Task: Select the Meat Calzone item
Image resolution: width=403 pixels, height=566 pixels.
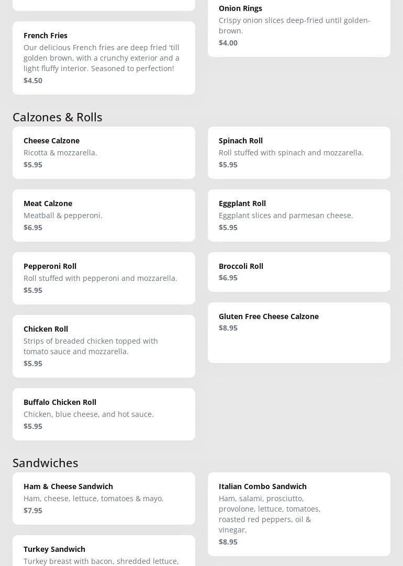Action: pos(104,215)
